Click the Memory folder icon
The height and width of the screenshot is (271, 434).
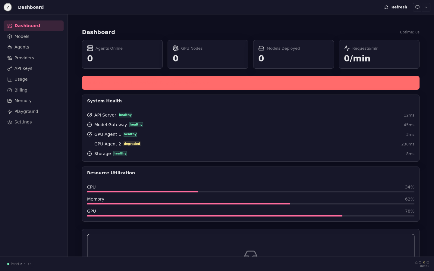pos(10,101)
